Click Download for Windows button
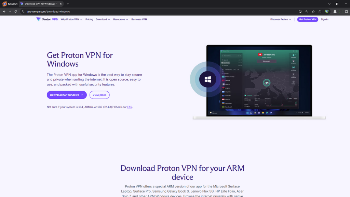This screenshot has width=350, height=197. point(67,95)
